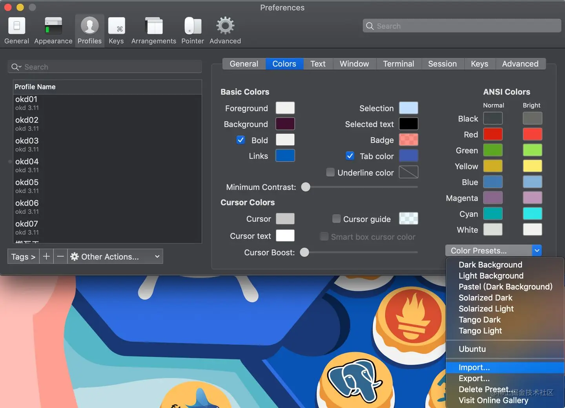Open the ANSI Yellow normal swatch

coord(493,166)
